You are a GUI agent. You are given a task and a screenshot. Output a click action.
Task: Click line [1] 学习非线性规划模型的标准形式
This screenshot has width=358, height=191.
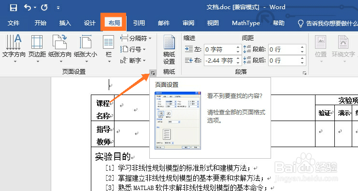point(178,168)
